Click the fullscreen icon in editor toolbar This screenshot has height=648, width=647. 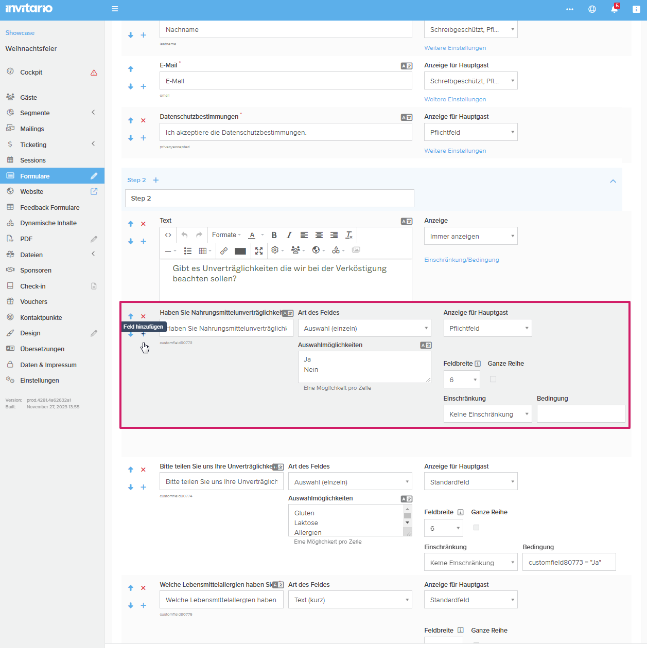tap(259, 250)
